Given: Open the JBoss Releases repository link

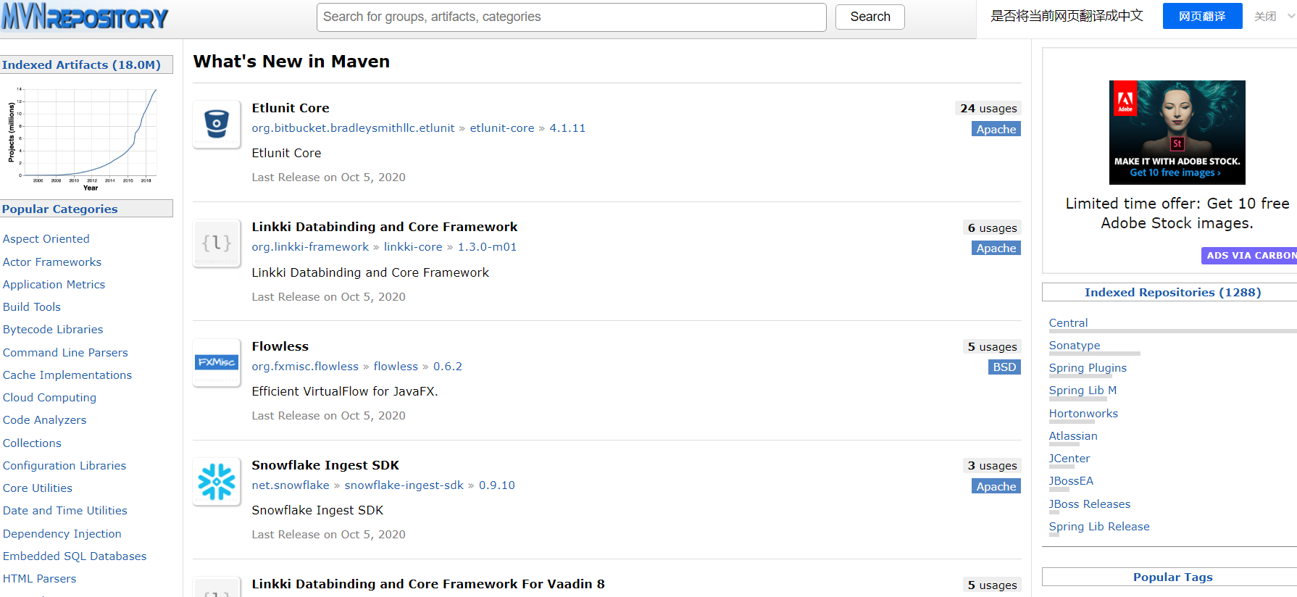Looking at the screenshot, I should [x=1090, y=504].
